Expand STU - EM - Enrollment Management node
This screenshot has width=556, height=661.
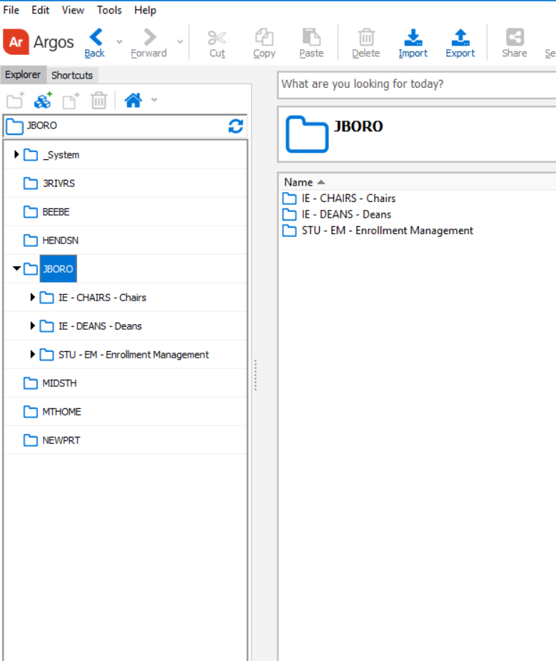tap(32, 354)
